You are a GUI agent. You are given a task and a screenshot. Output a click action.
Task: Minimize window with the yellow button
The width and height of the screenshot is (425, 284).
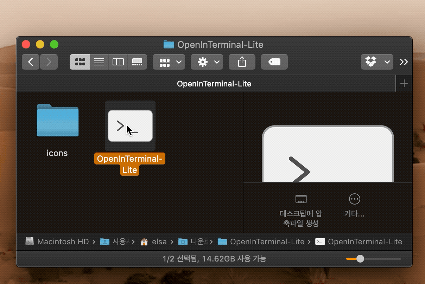(40, 45)
